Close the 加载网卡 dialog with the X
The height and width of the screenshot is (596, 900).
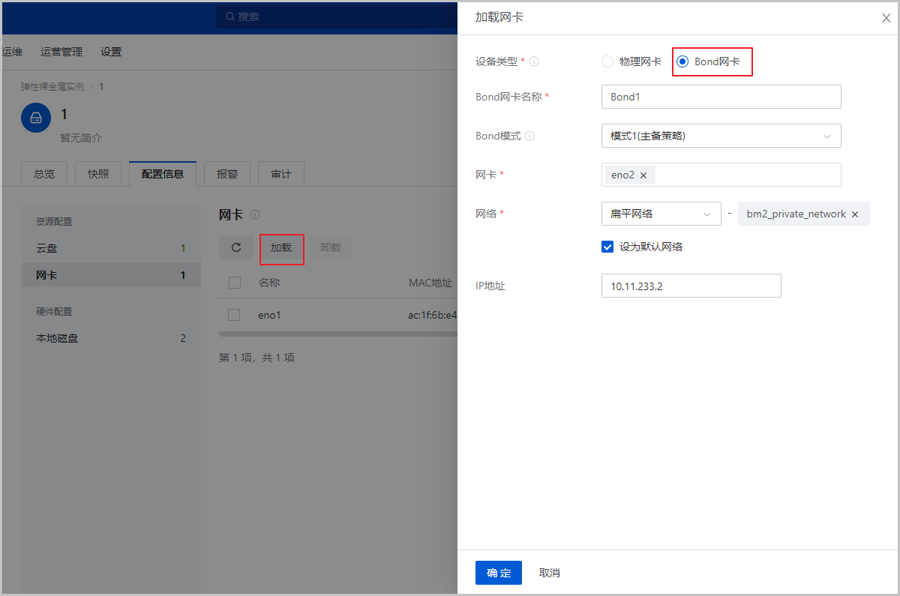tap(886, 18)
